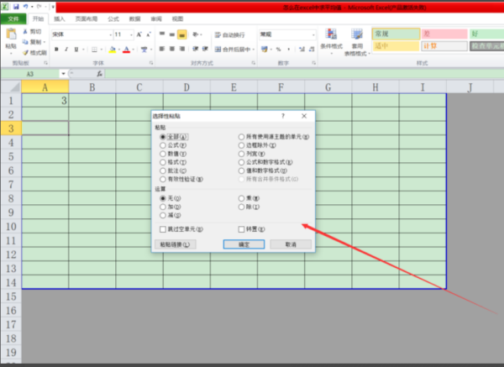Image resolution: width=504 pixels, height=367 pixels.
Task: Align text left in alignment group
Action: pos(162,49)
